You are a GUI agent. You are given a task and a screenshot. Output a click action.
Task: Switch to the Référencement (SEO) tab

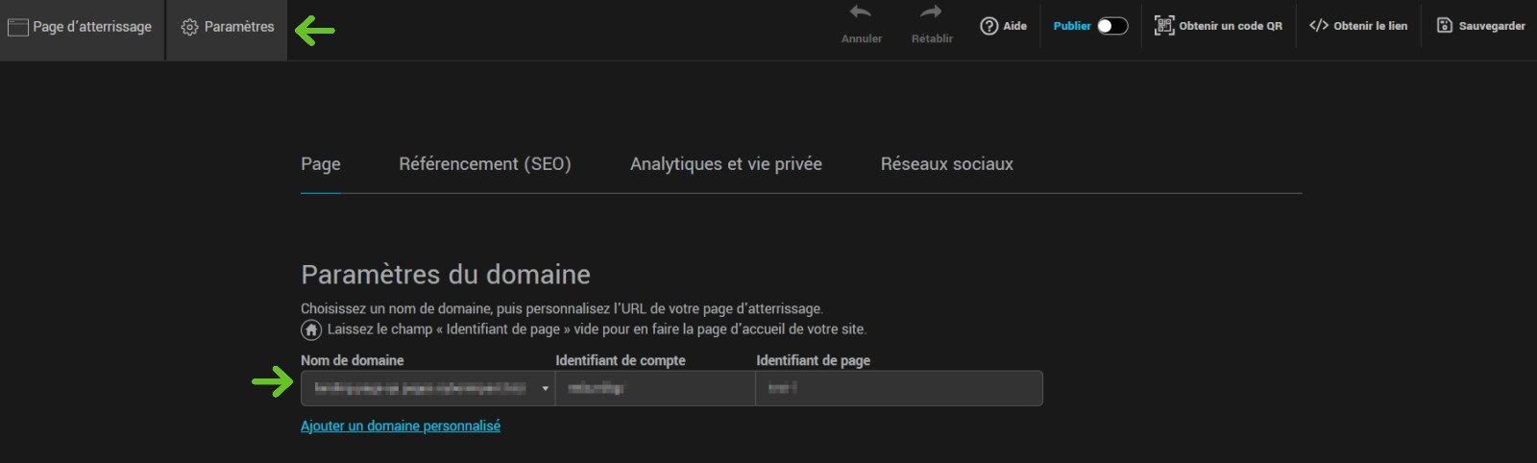[x=484, y=164]
